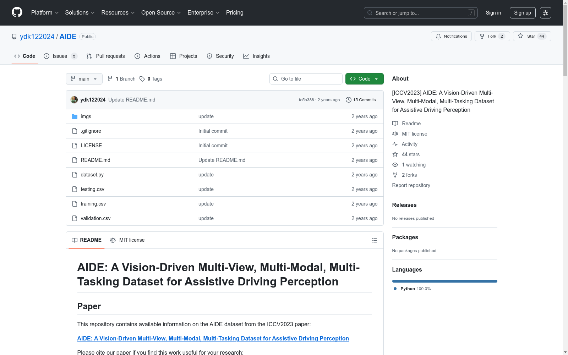
Task: Click the repository icon beside ydk122024
Action: tap(14, 37)
